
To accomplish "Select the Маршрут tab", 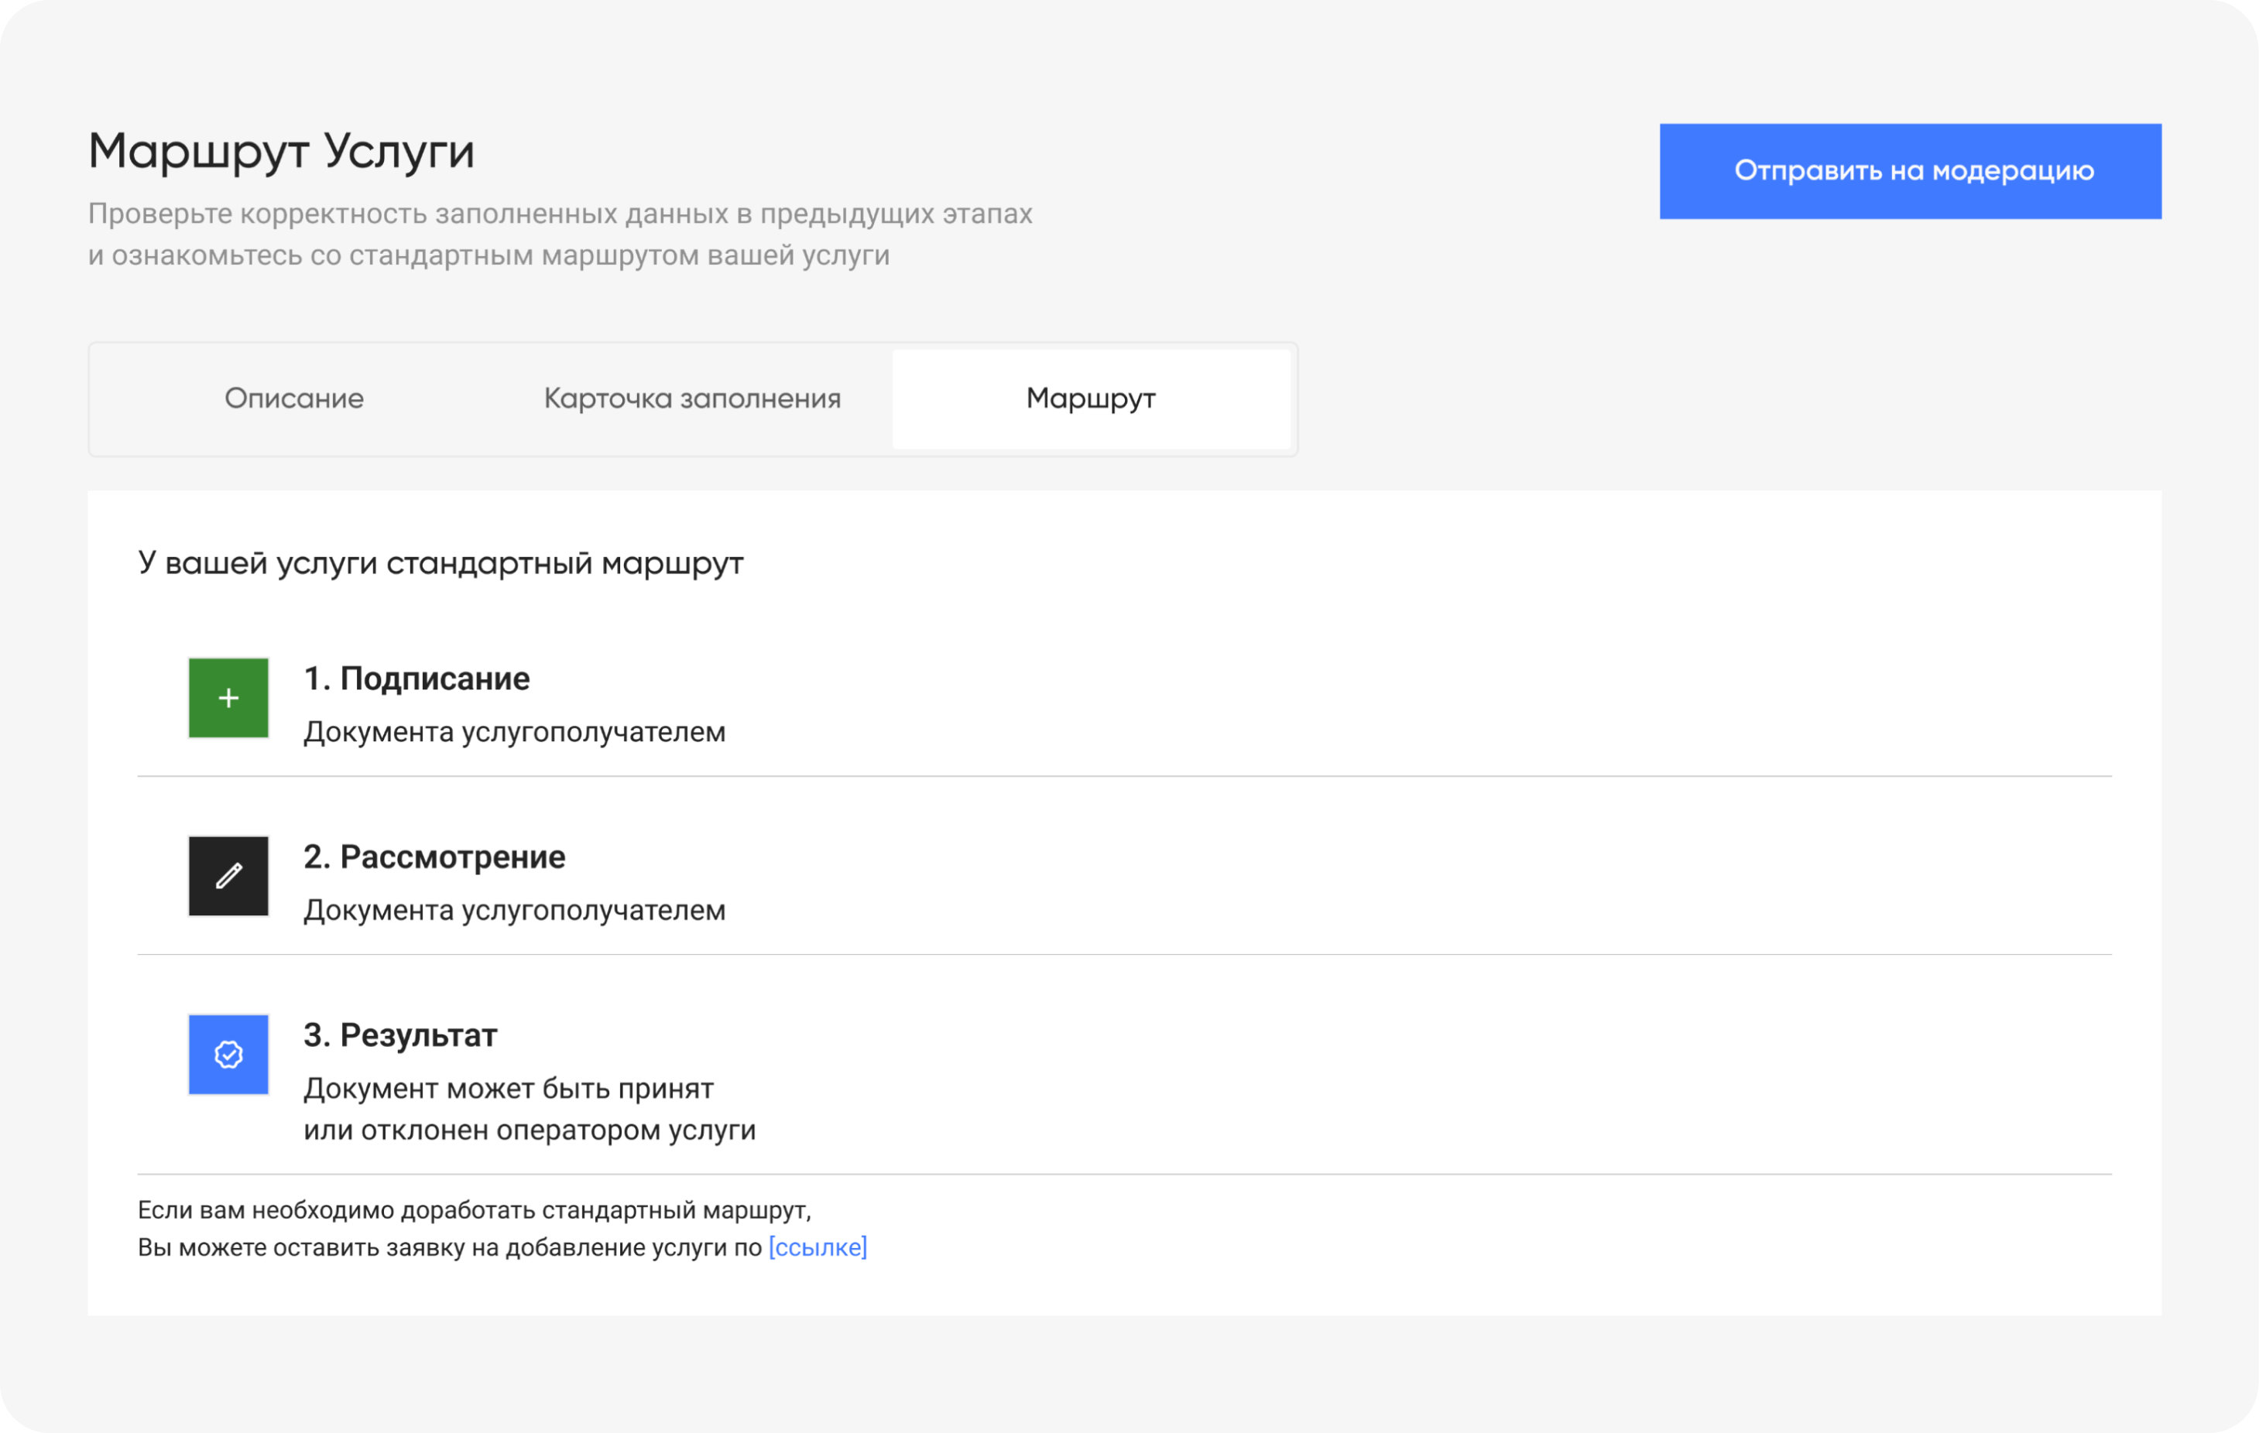I will [x=1090, y=398].
